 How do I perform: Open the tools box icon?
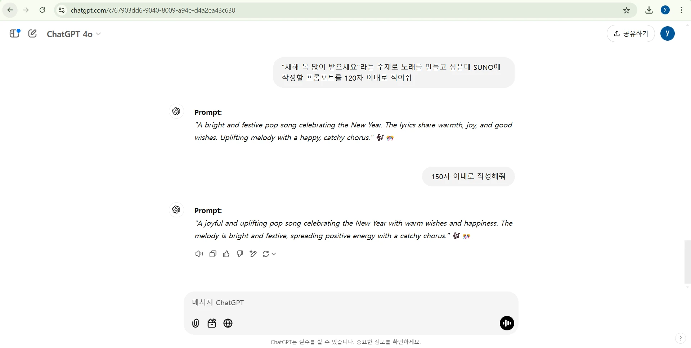point(212,323)
